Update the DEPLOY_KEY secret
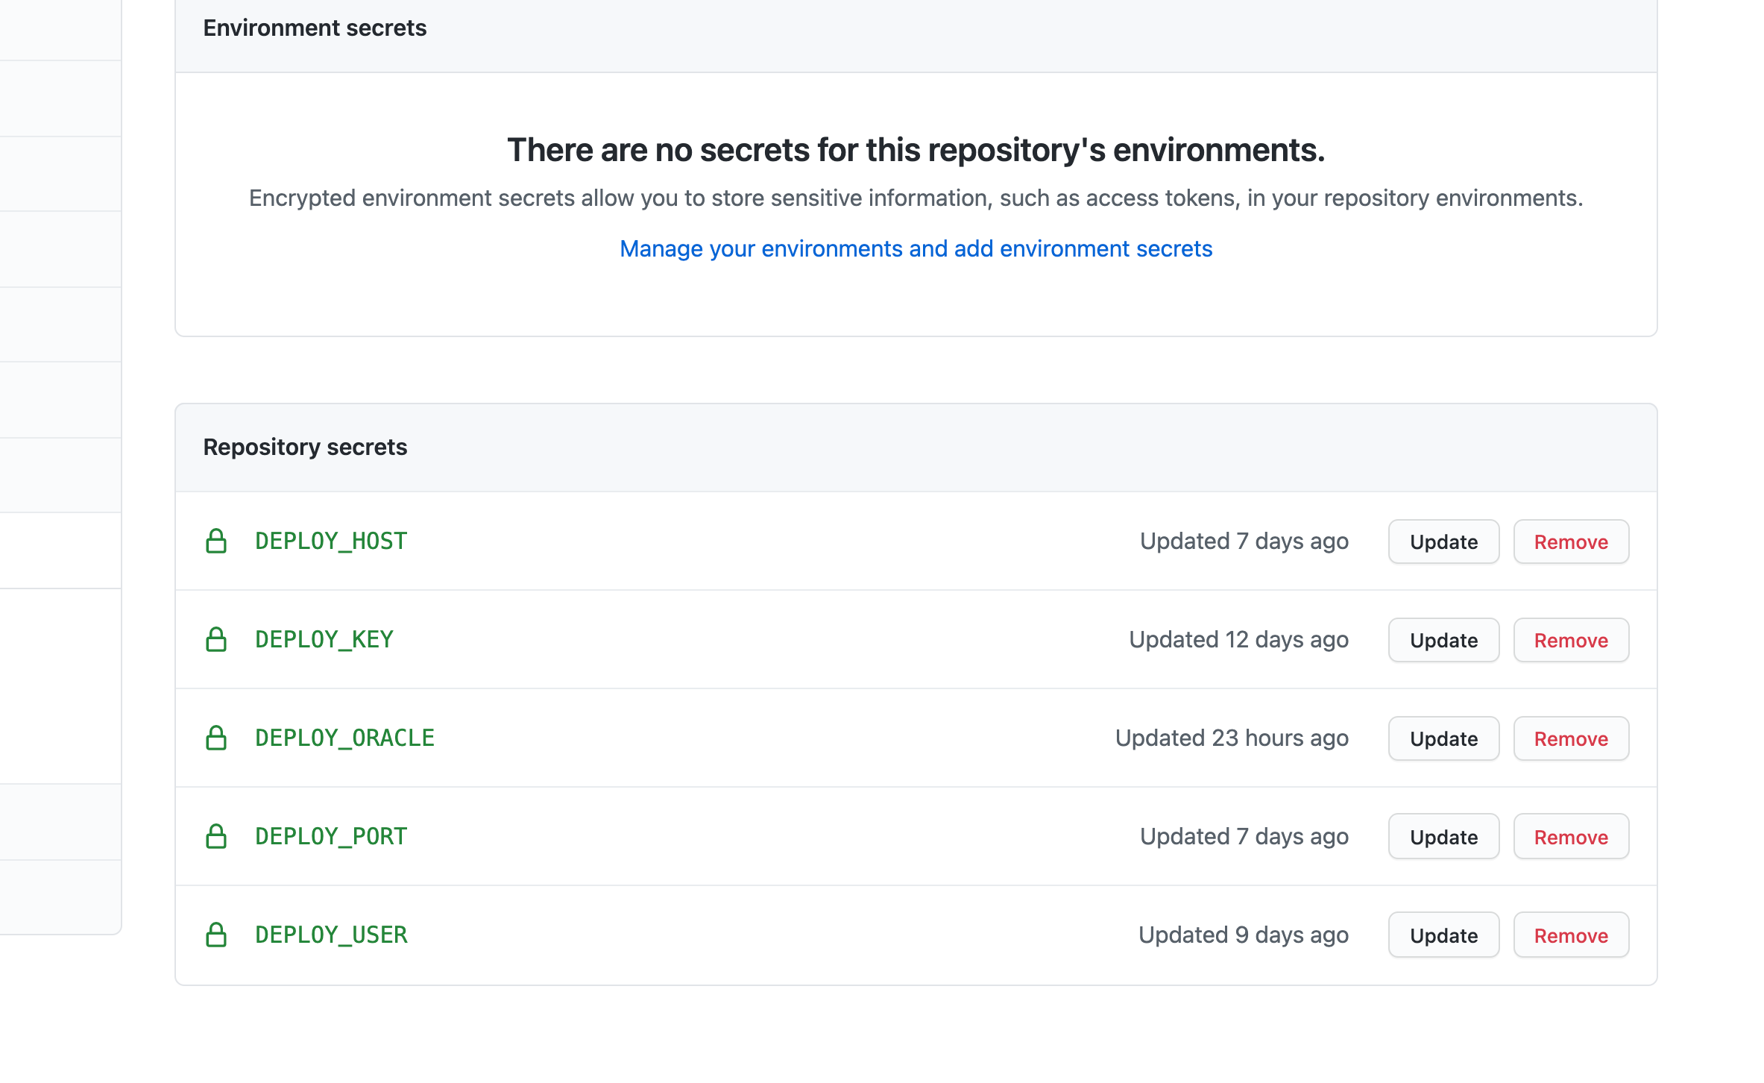The image size is (1764, 1083). coord(1443,639)
